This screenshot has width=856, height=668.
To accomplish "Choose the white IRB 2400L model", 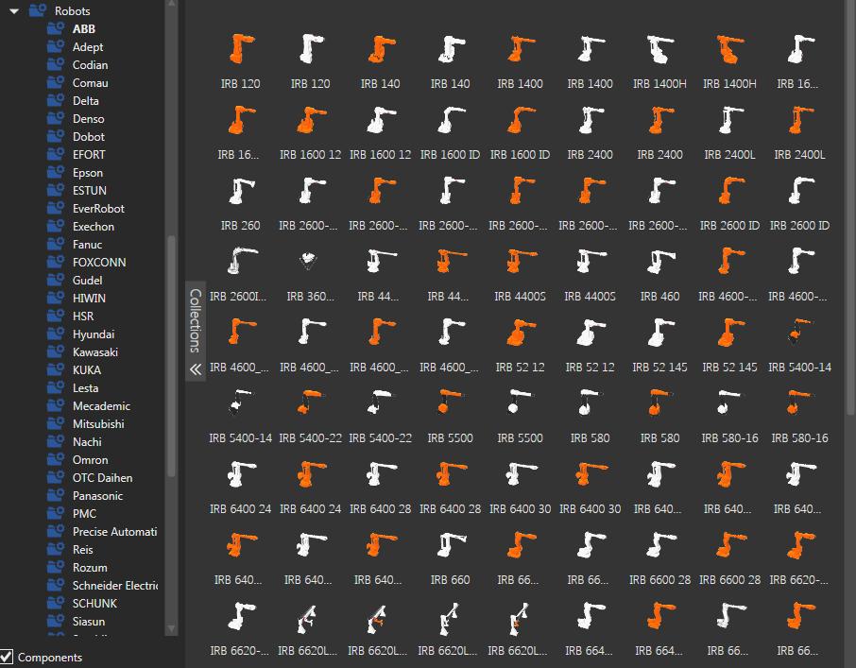I will click(x=730, y=120).
